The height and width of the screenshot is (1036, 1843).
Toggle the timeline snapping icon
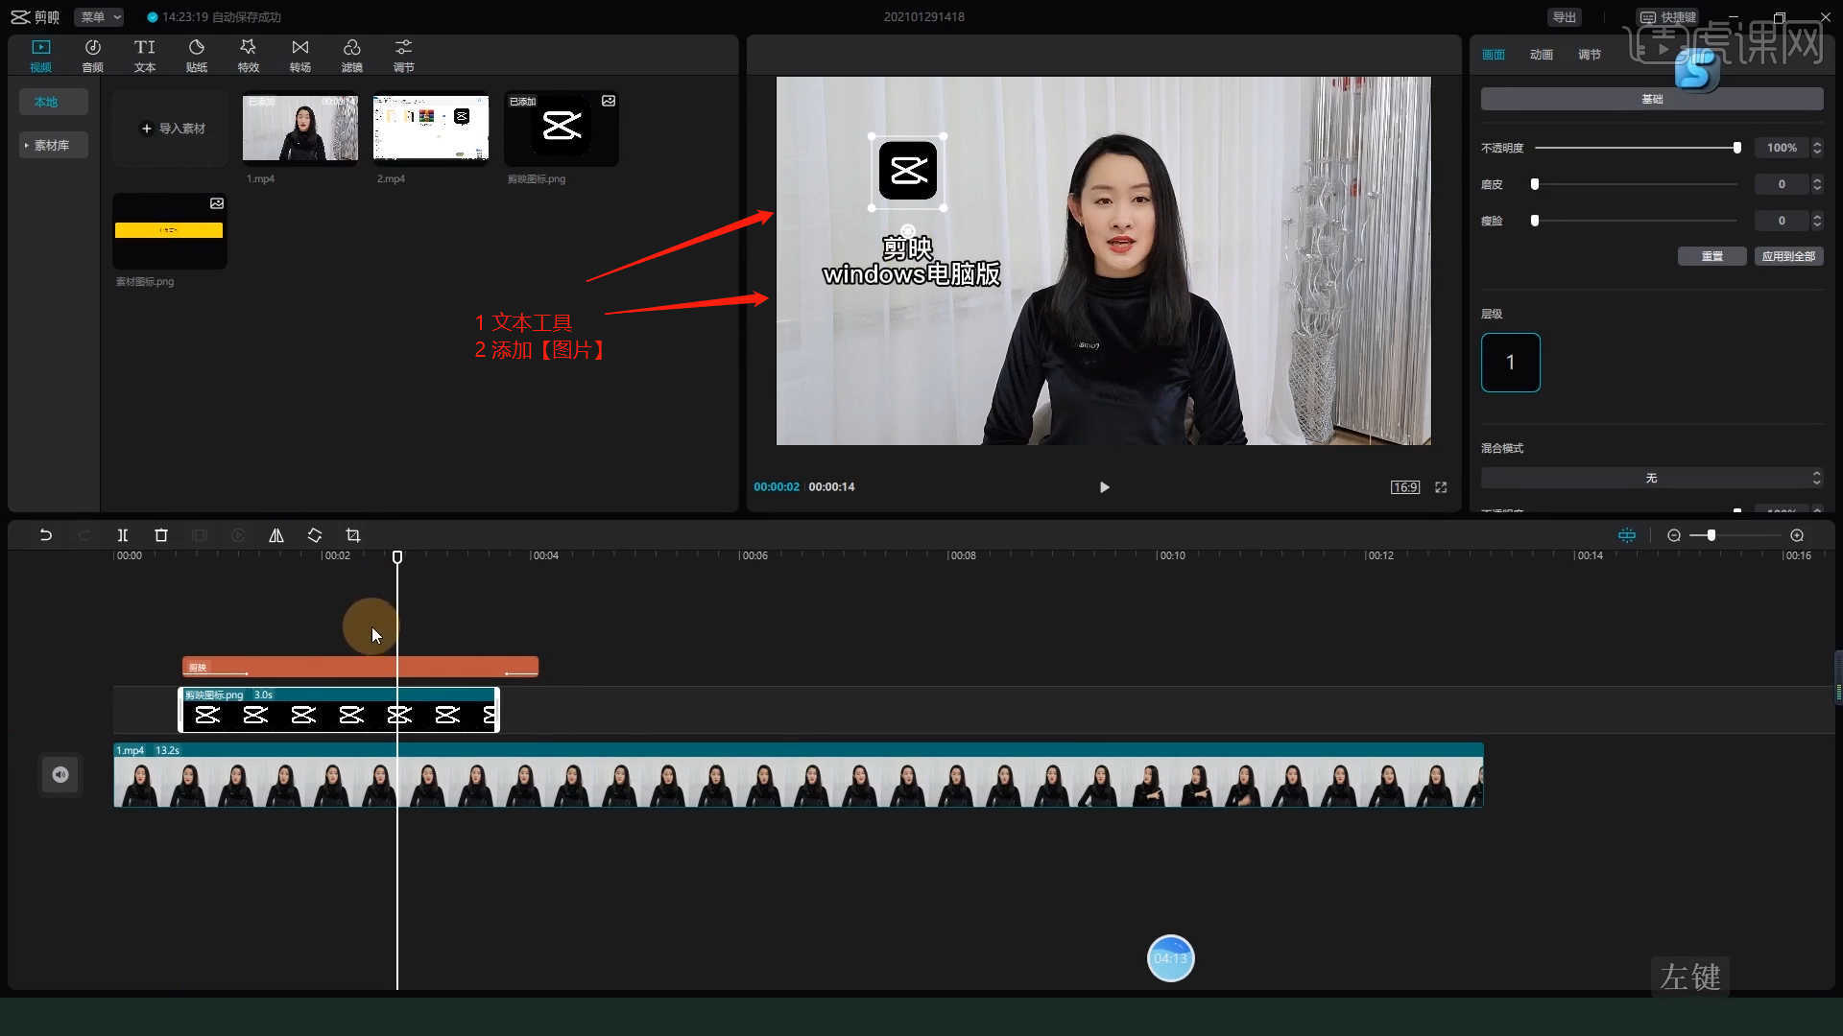tap(1627, 535)
